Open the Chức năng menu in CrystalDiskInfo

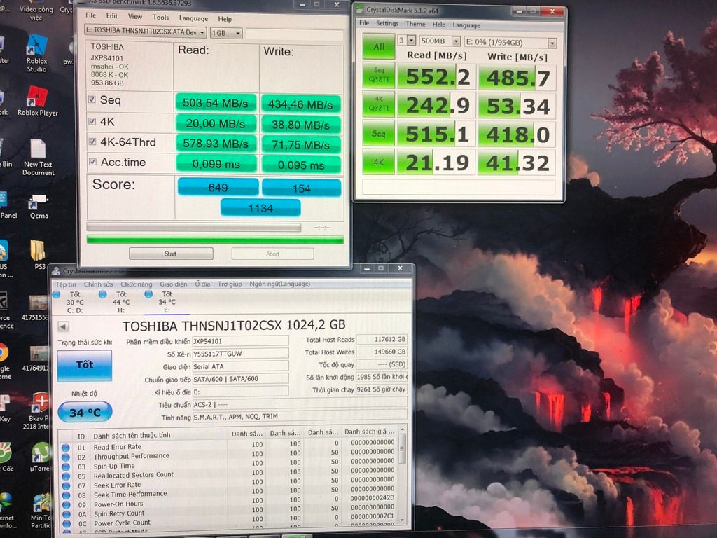tap(137, 284)
